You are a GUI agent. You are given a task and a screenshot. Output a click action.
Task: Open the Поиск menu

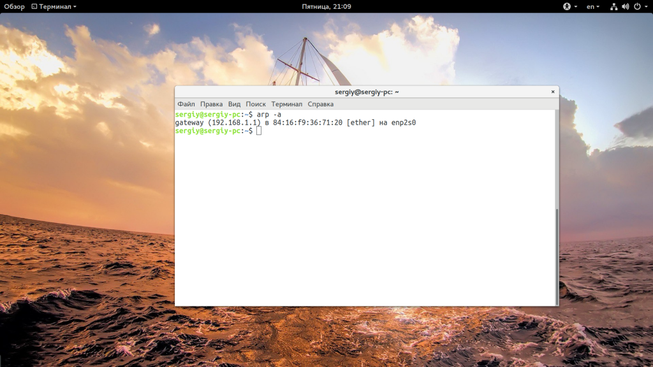tap(255, 104)
